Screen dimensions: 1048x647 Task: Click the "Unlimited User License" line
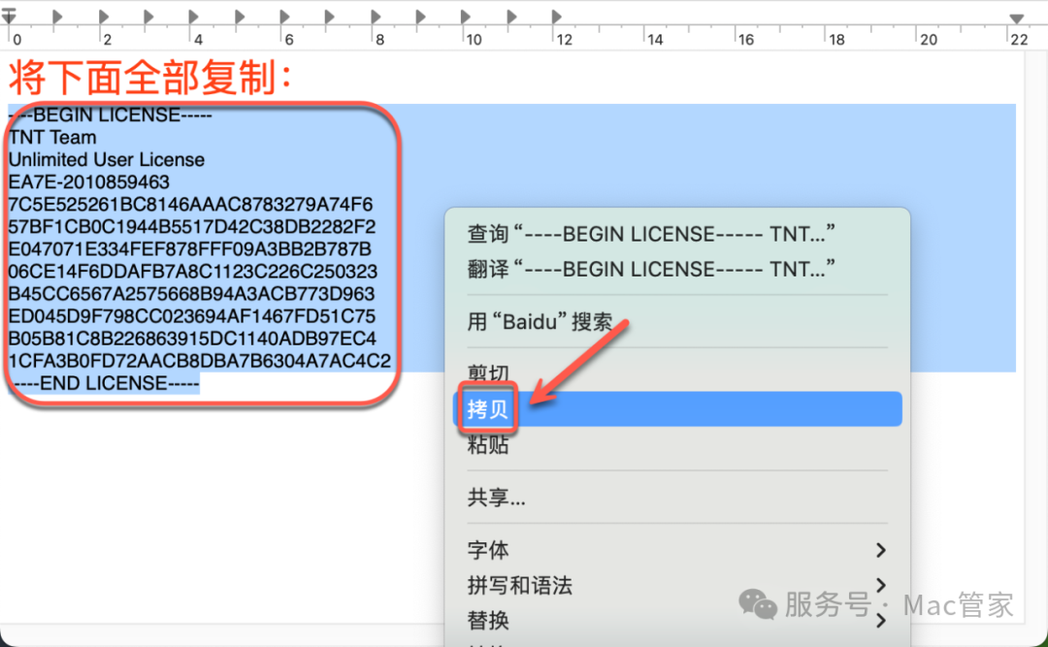coord(107,160)
